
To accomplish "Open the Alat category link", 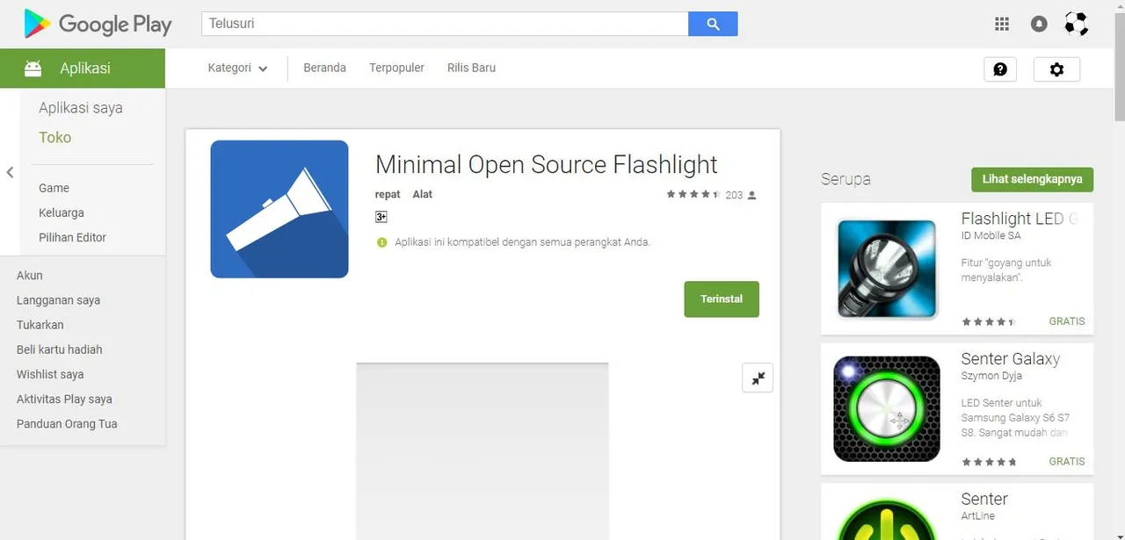I will (x=423, y=194).
